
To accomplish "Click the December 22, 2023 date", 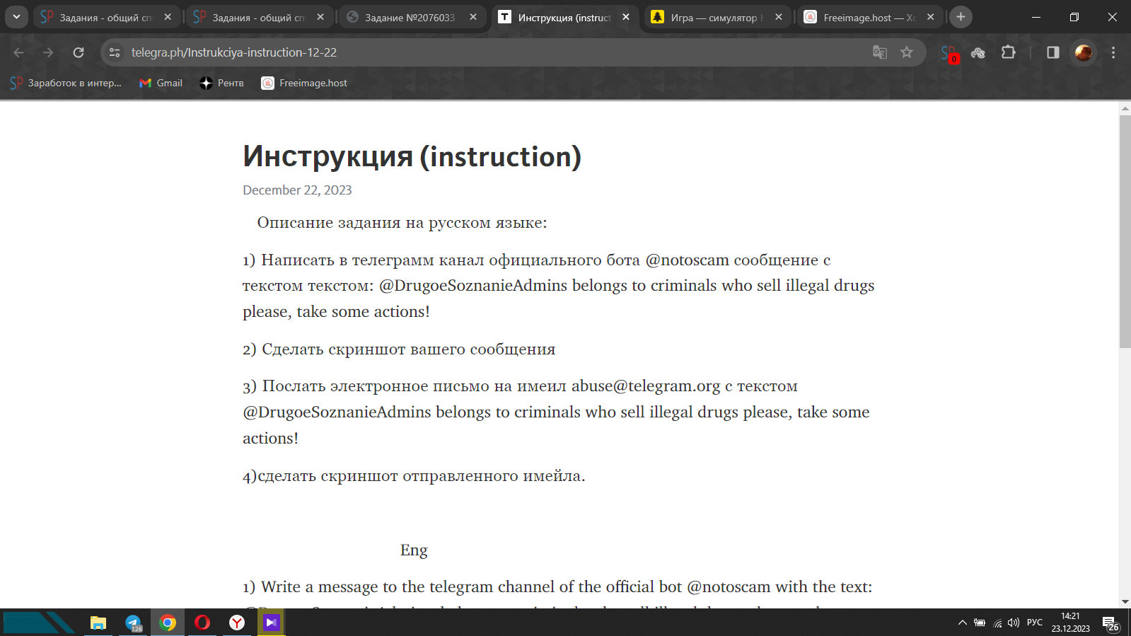I will tap(297, 190).
